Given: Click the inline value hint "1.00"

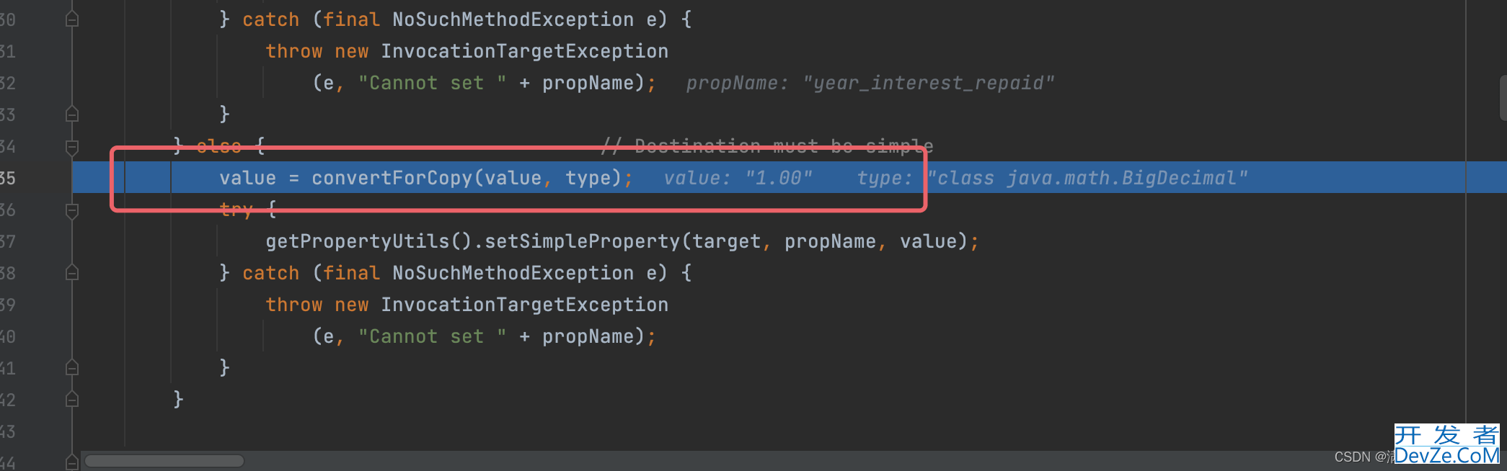Looking at the screenshot, I should (x=779, y=178).
